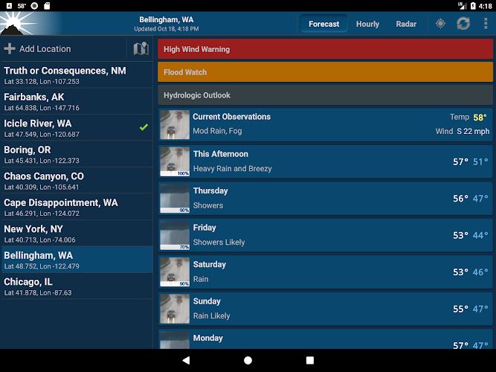Select Icicle River, WA with checkmark

click(x=76, y=128)
